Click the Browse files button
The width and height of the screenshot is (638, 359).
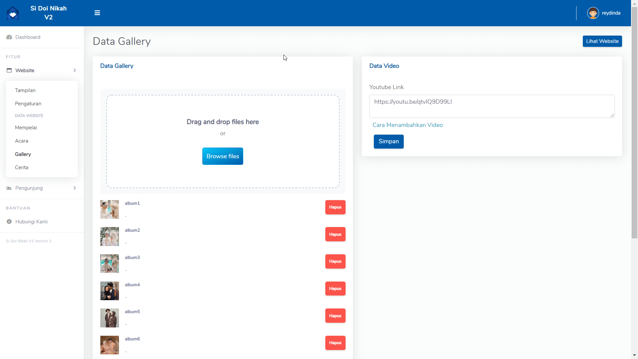click(223, 156)
